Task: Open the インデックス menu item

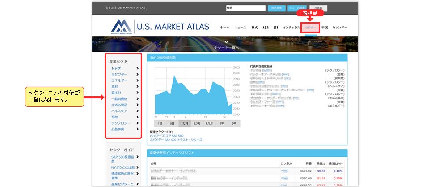Action: tap(291, 28)
